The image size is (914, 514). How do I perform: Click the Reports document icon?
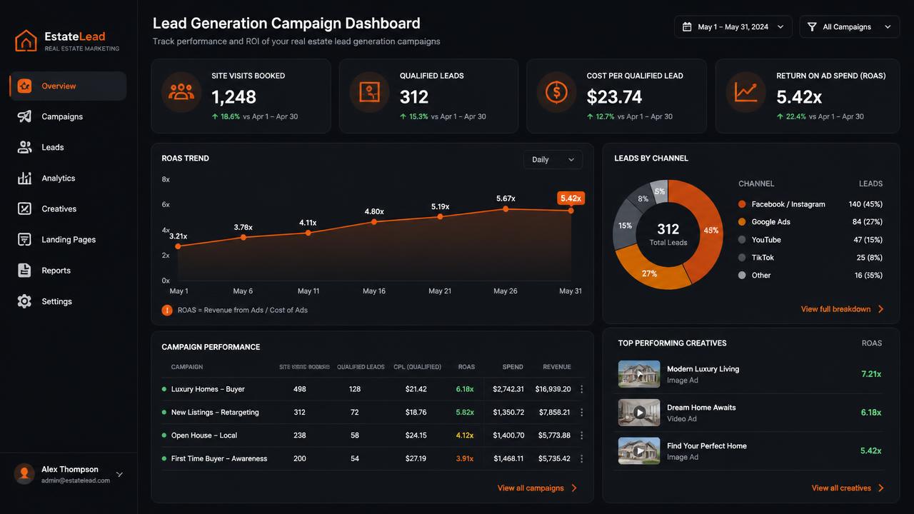point(24,270)
